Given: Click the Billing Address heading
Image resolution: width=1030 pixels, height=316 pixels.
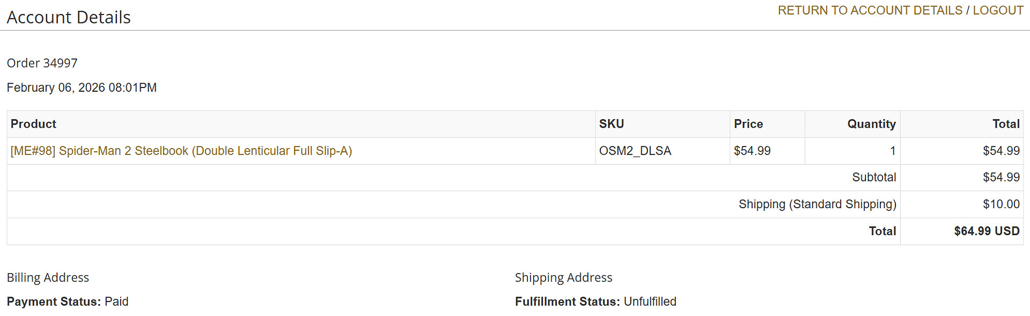Looking at the screenshot, I should pos(48,277).
